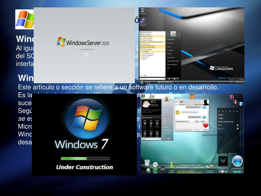Open Windows Contacts in Start menu
The width and height of the screenshot is (261, 196).
tap(153, 38)
